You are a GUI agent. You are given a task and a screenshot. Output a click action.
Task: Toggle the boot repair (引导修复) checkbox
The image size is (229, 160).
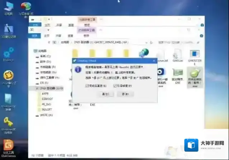coord(115,86)
